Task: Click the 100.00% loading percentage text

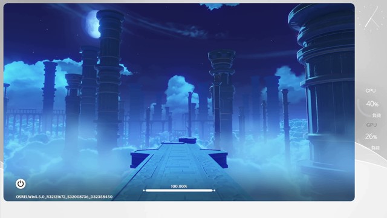Action: tap(179, 187)
